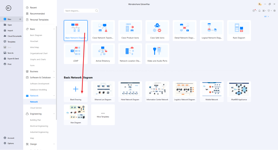Open Wan Diagram template
This screenshot has width=278, height=150.
coord(76,115)
